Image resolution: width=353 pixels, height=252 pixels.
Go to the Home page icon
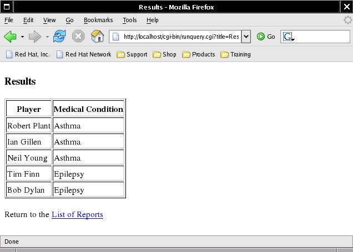pos(97,37)
